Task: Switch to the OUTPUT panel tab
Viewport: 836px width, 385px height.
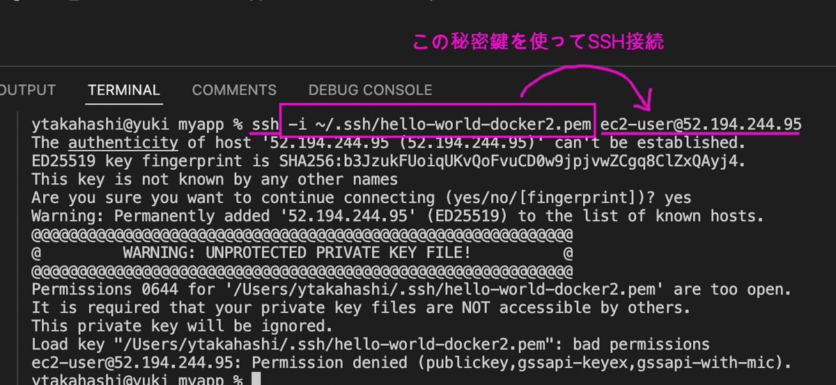Action: pos(27,90)
